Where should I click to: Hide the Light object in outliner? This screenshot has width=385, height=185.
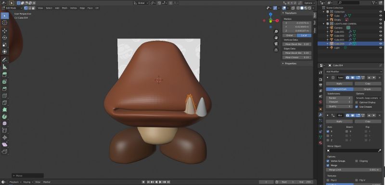point(381,48)
